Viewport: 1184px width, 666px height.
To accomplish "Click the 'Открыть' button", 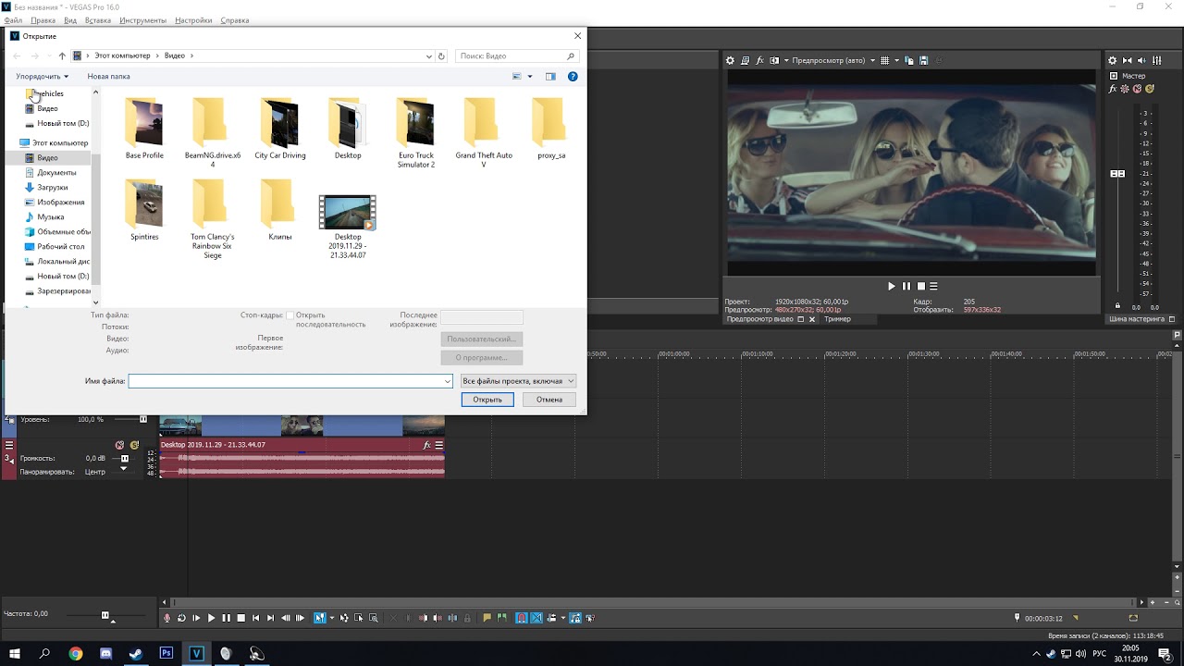I will [487, 400].
